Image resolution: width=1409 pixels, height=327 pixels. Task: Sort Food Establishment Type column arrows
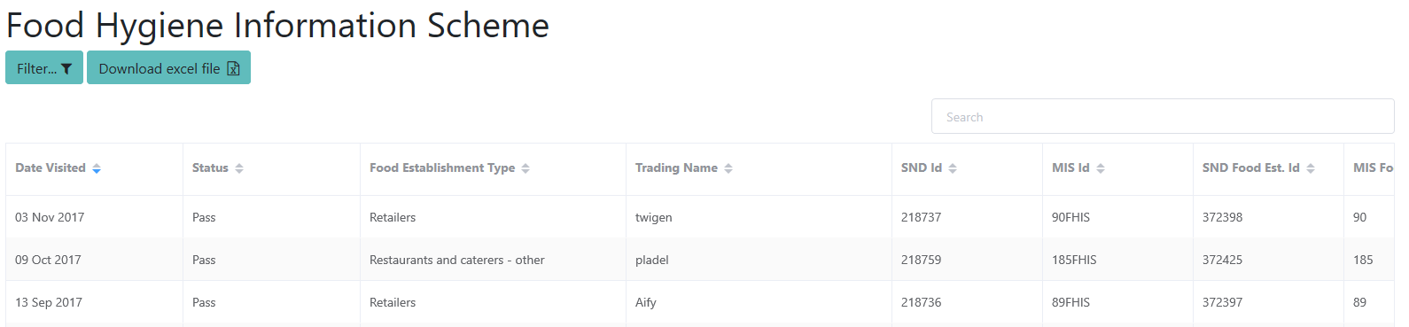pos(525,168)
